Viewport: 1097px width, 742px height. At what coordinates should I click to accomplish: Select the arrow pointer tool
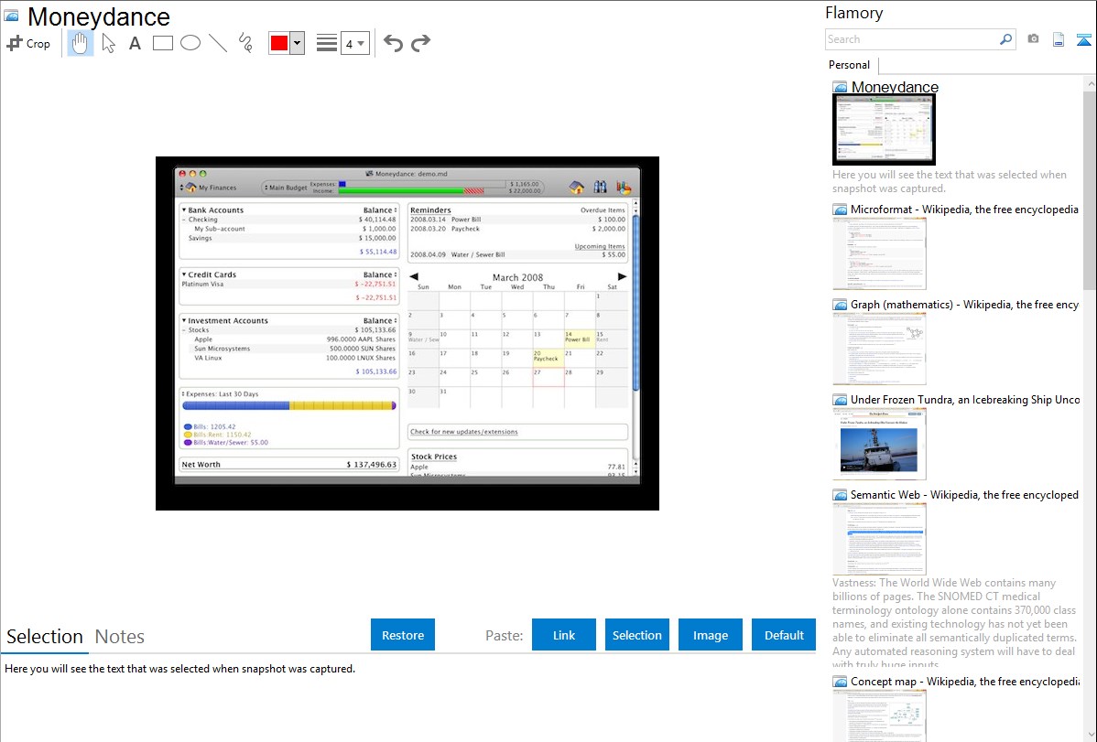point(108,43)
